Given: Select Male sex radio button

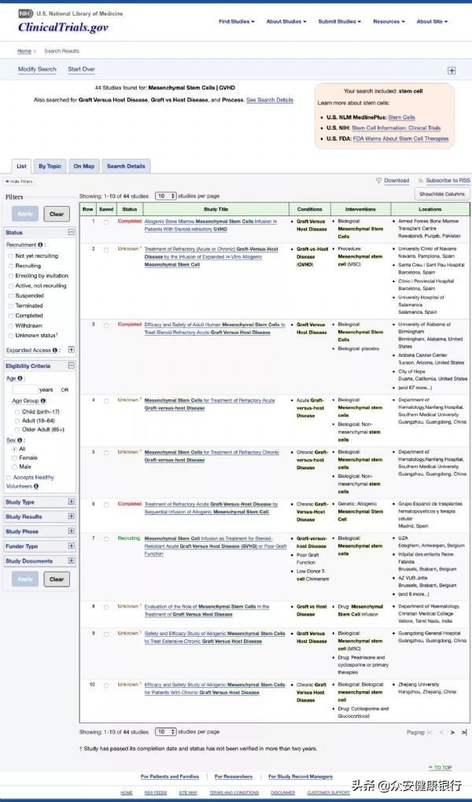Looking at the screenshot, I should [x=14, y=466].
